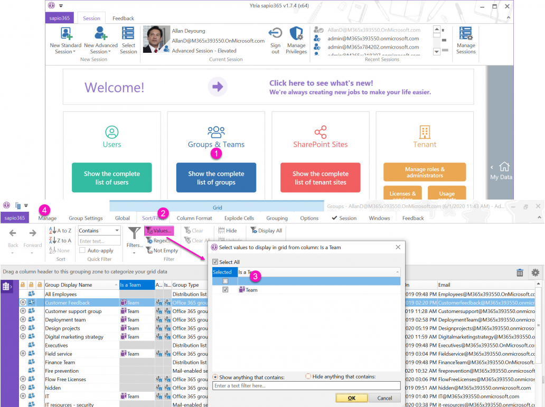Click the text filter field in the dialog

tap(306, 385)
